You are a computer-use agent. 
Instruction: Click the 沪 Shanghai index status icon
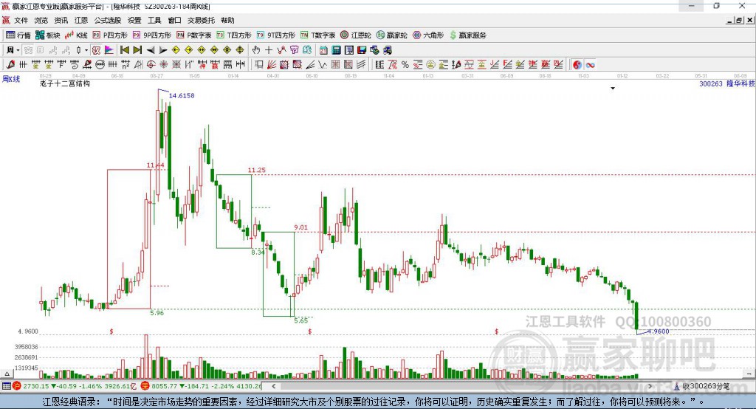[x=17, y=386]
